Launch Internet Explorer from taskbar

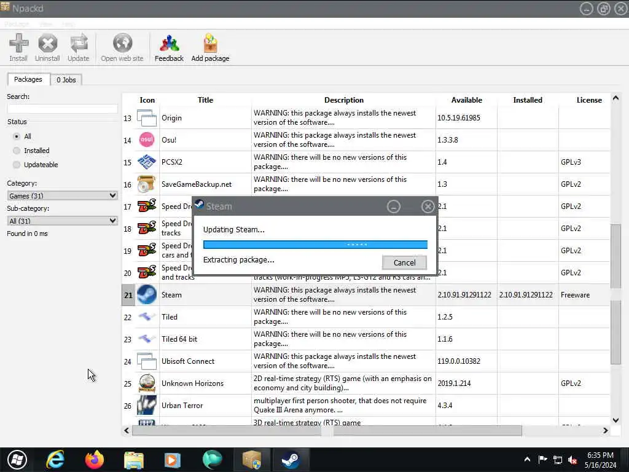click(55, 460)
